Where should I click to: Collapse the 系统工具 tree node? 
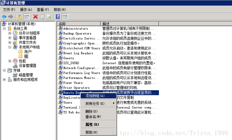[x=4, y=28]
